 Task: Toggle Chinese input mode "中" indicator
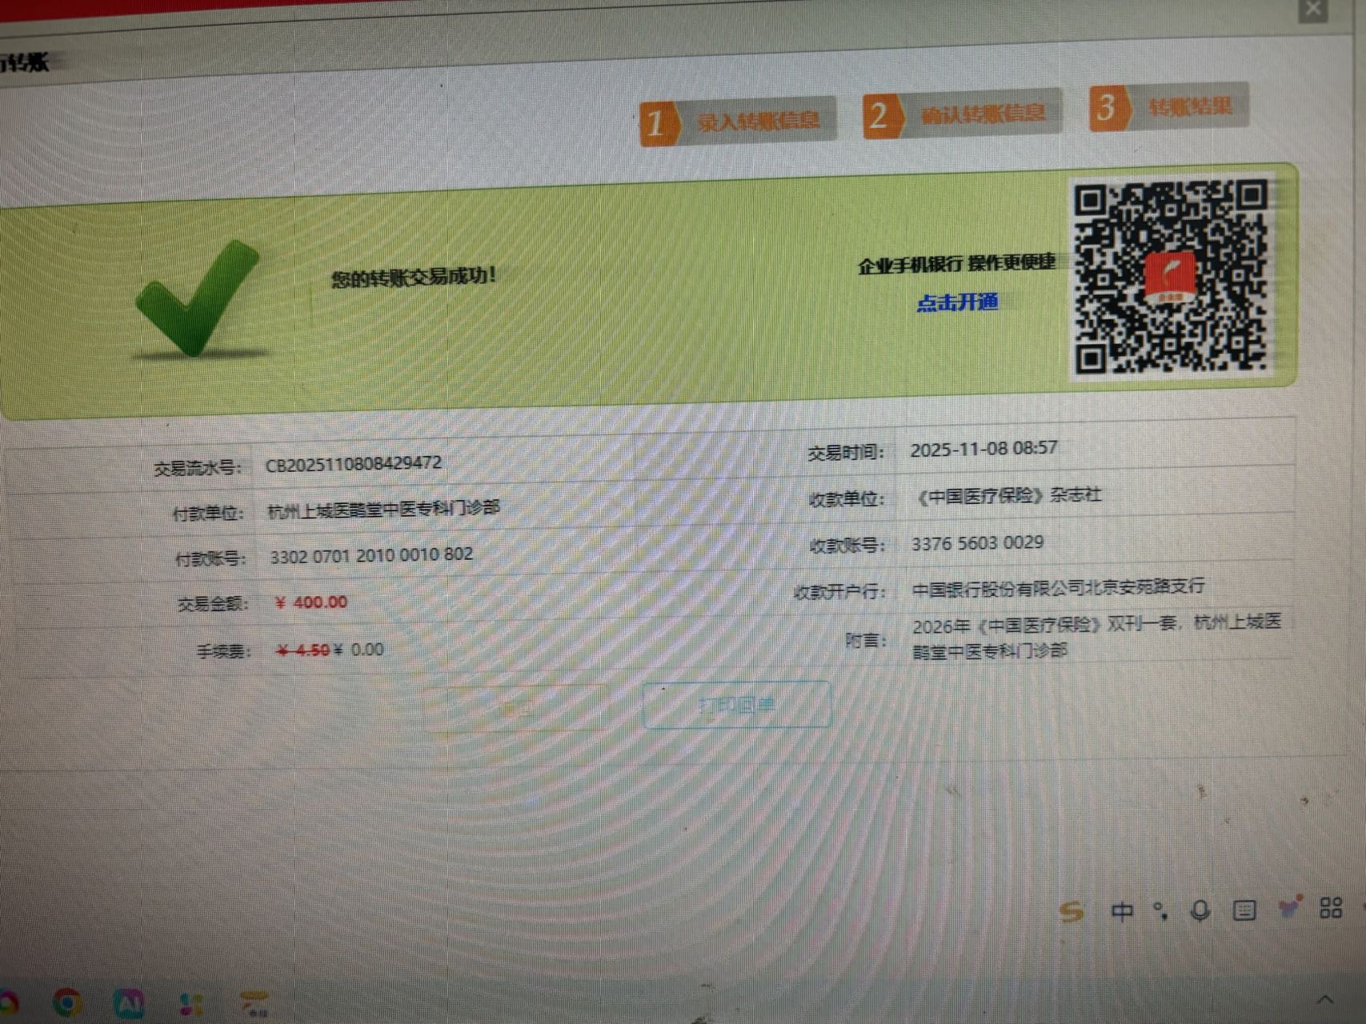coord(1122,911)
